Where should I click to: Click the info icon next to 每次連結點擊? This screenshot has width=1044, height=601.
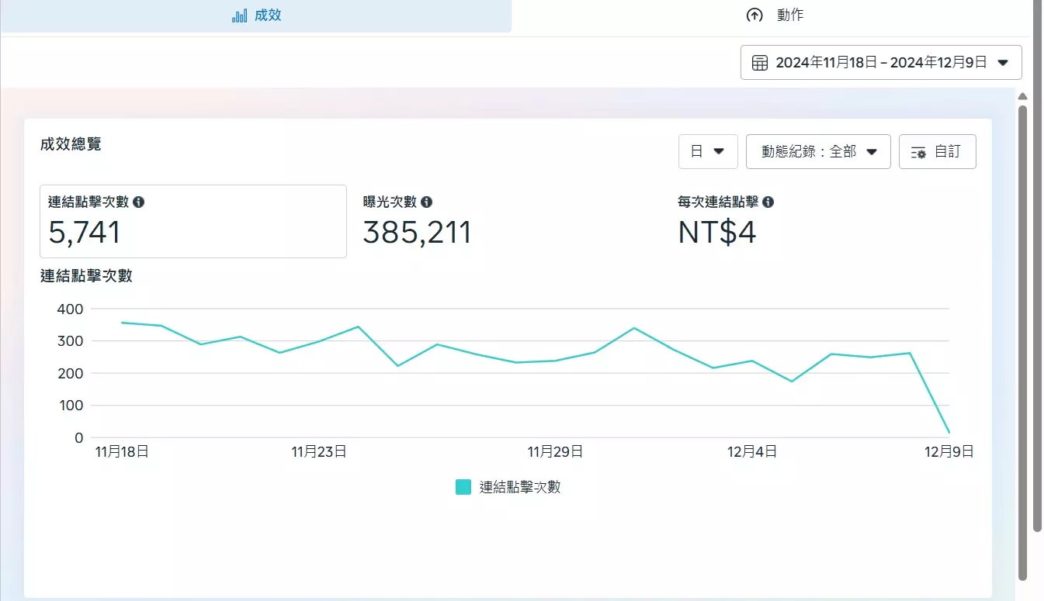click(x=768, y=202)
